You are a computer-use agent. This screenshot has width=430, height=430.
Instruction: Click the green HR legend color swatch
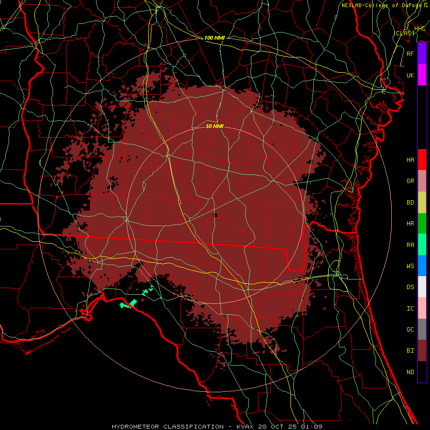422,223
